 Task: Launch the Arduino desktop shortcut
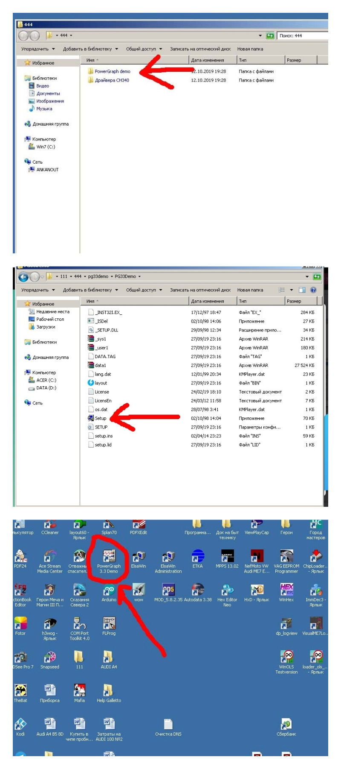(x=109, y=590)
